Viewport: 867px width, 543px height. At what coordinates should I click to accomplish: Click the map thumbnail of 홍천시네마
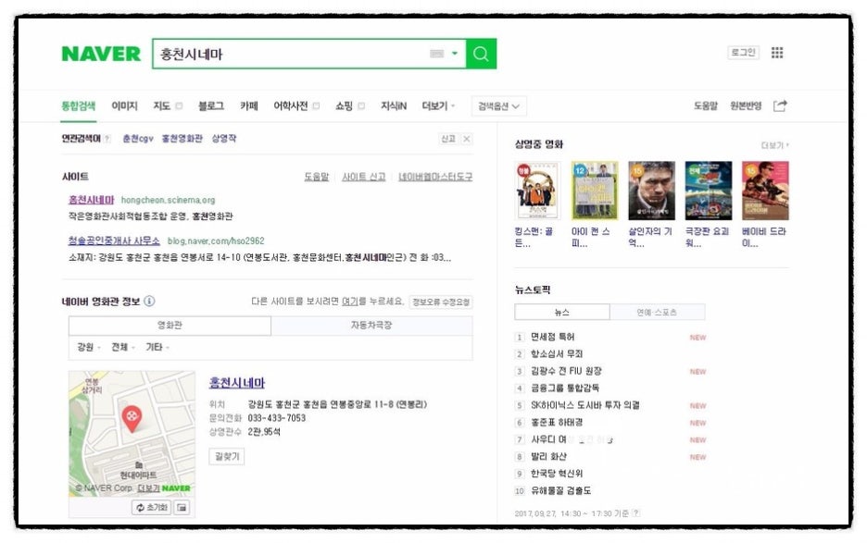click(x=132, y=434)
